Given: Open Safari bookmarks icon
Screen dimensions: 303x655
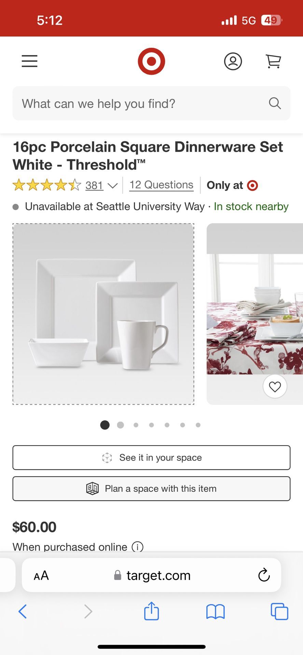Looking at the screenshot, I should coord(216,611).
